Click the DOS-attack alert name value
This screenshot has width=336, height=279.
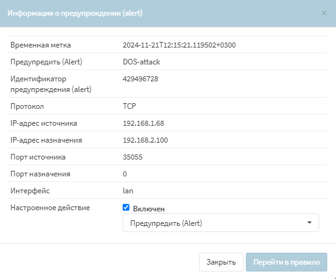(x=141, y=62)
